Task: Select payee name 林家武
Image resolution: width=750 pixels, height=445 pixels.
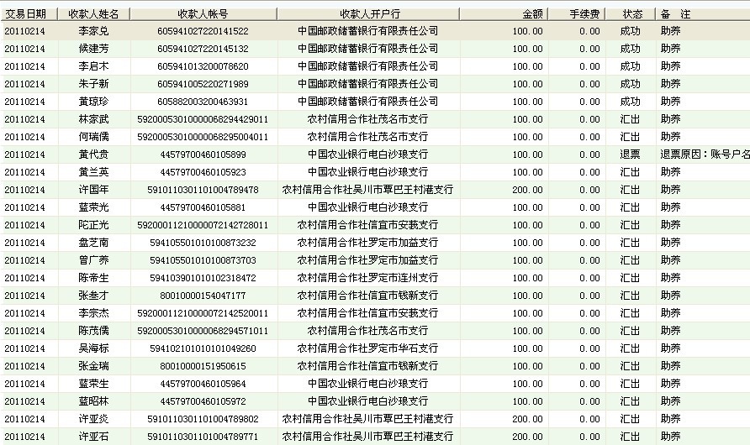Action: pos(94,119)
